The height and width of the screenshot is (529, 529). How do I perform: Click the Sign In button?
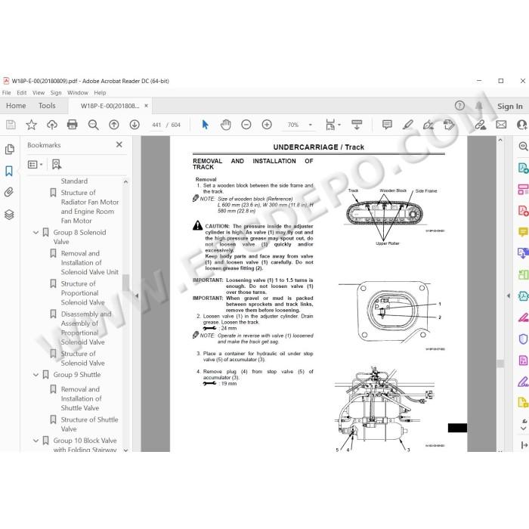[x=509, y=107]
